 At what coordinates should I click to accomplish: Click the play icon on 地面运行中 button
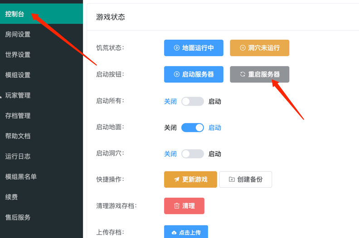point(177,48)
